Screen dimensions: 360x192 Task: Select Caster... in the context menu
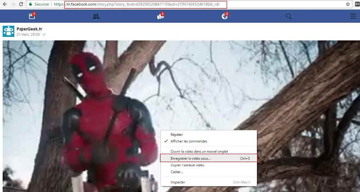coord(209,172)
